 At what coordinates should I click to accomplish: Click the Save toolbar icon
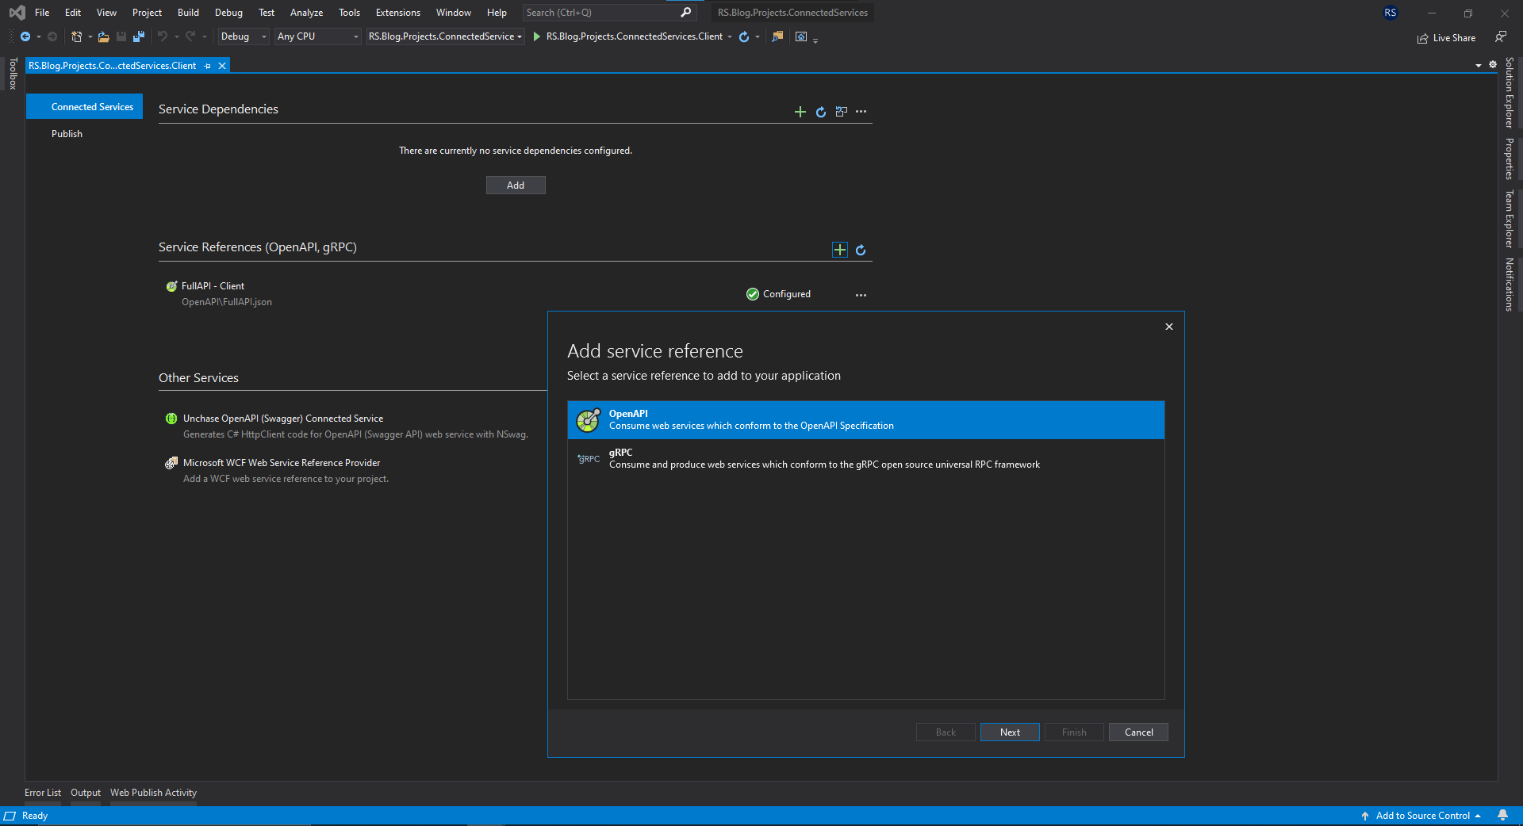point(121,36)
